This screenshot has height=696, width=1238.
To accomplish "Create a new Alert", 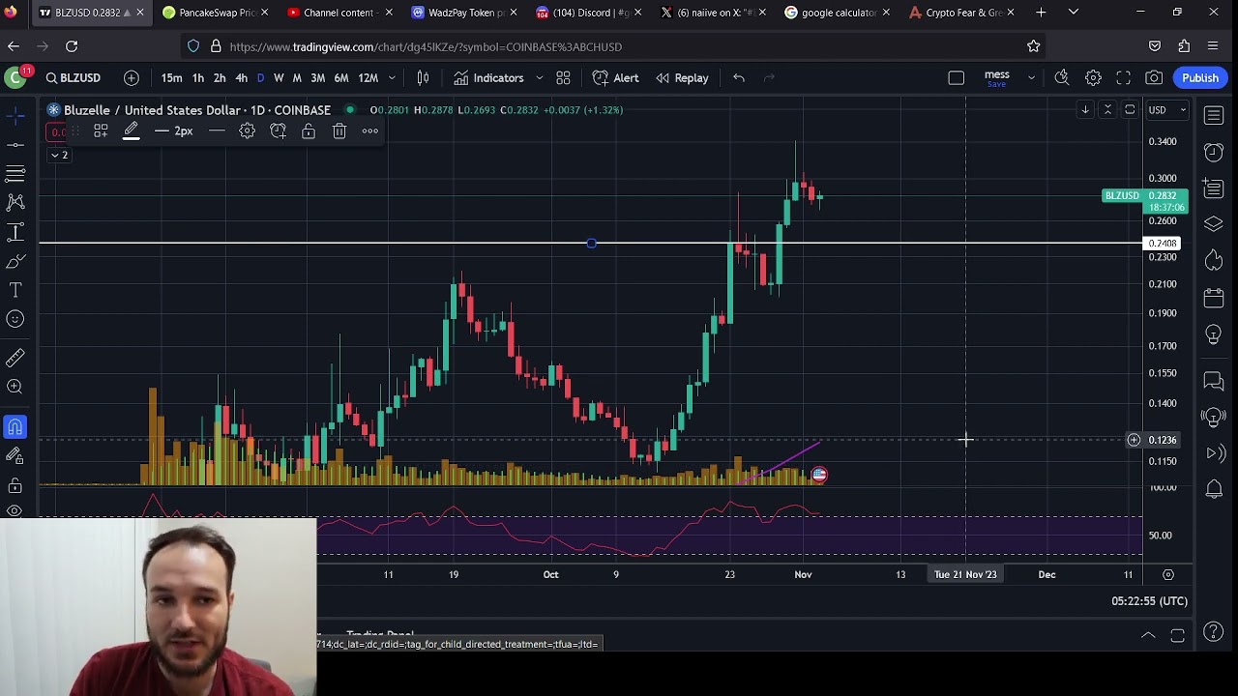I will pyautogui.click(x=615, y=77).
